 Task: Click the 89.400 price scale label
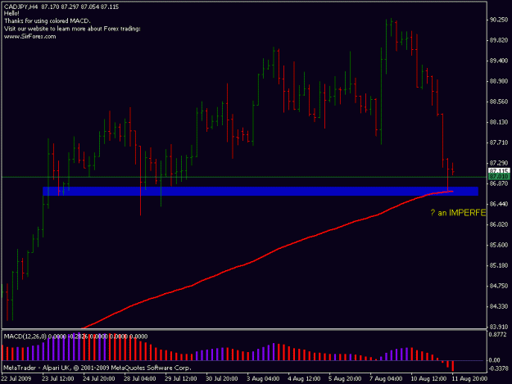click(x=499, y=61)
